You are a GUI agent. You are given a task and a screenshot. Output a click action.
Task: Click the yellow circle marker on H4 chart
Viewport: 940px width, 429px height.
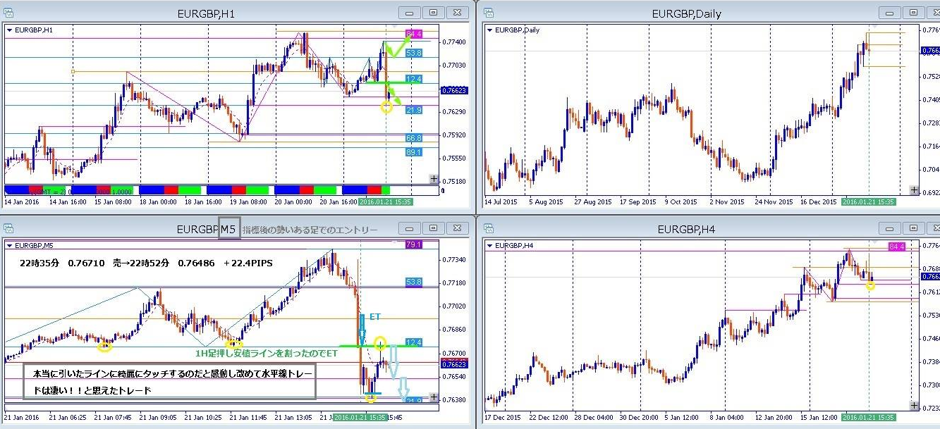(x=870, y=285)
